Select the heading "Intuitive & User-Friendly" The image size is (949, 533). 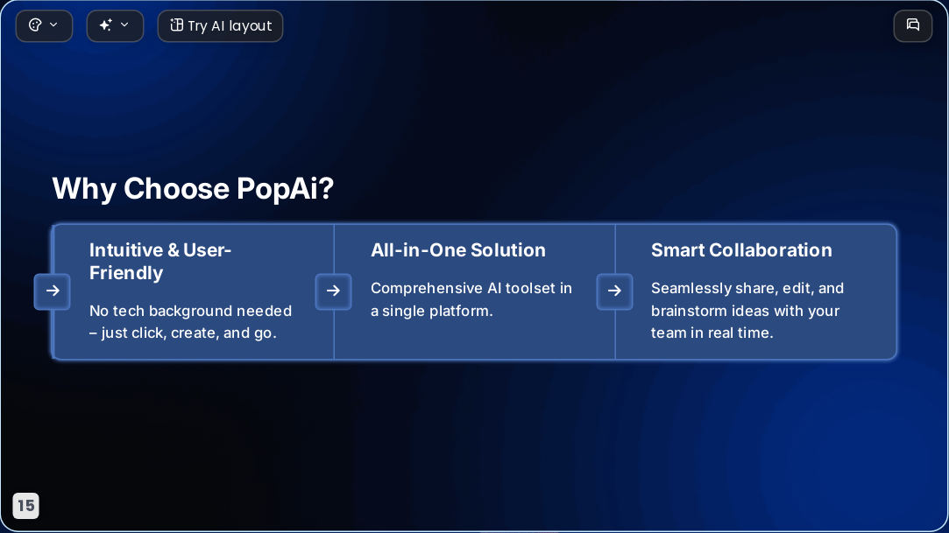point(160,262)
